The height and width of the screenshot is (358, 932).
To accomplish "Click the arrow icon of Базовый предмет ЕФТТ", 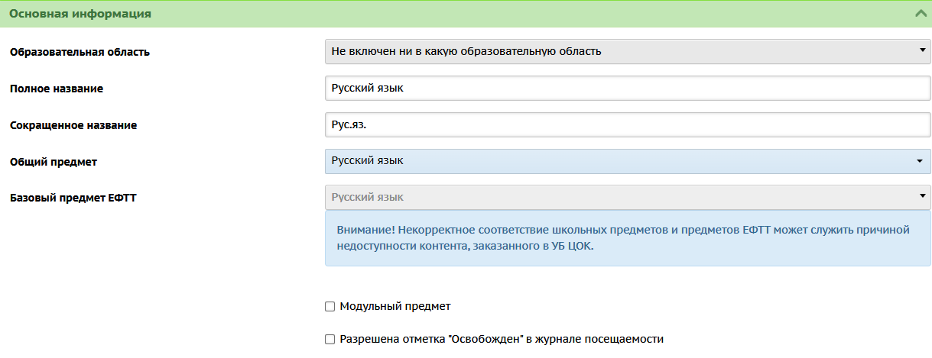I will click(x=922, y=197).
